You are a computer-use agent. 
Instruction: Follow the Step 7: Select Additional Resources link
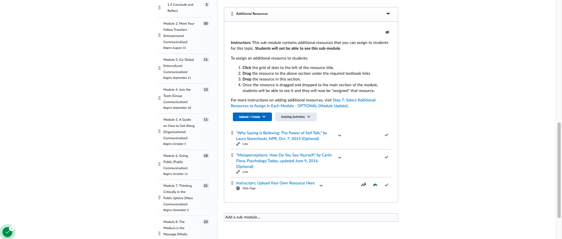(x=303, y=103)
